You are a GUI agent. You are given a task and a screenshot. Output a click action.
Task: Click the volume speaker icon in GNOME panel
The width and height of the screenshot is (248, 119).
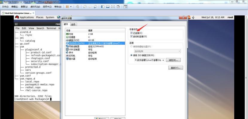[x=193, y=17]
